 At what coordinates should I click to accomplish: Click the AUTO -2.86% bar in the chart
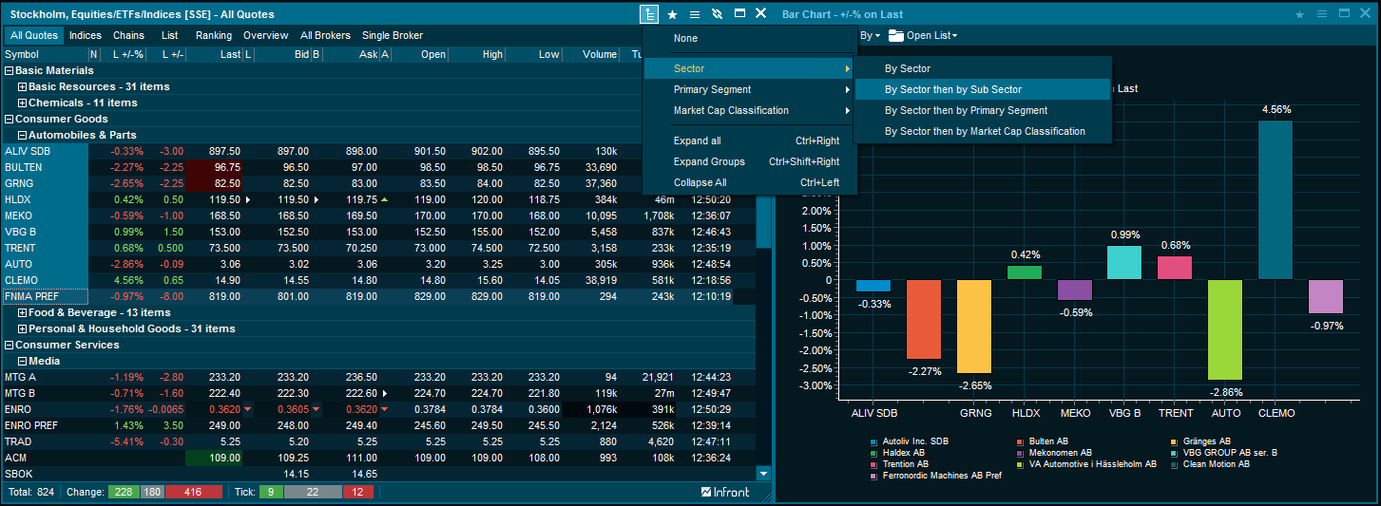(x=1225, y=329)
